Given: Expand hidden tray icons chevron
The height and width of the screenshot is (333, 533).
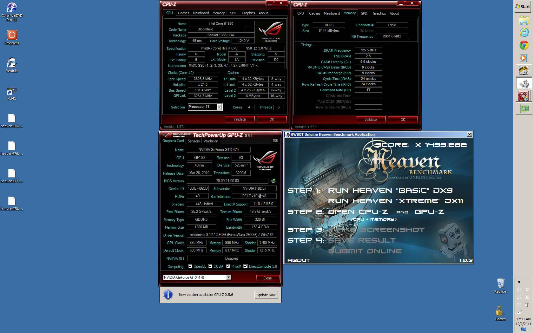Looking at the screenshot, I should (x=519, y=282).
